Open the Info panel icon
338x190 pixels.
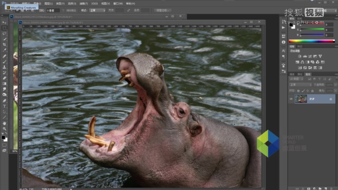(284, 42)
